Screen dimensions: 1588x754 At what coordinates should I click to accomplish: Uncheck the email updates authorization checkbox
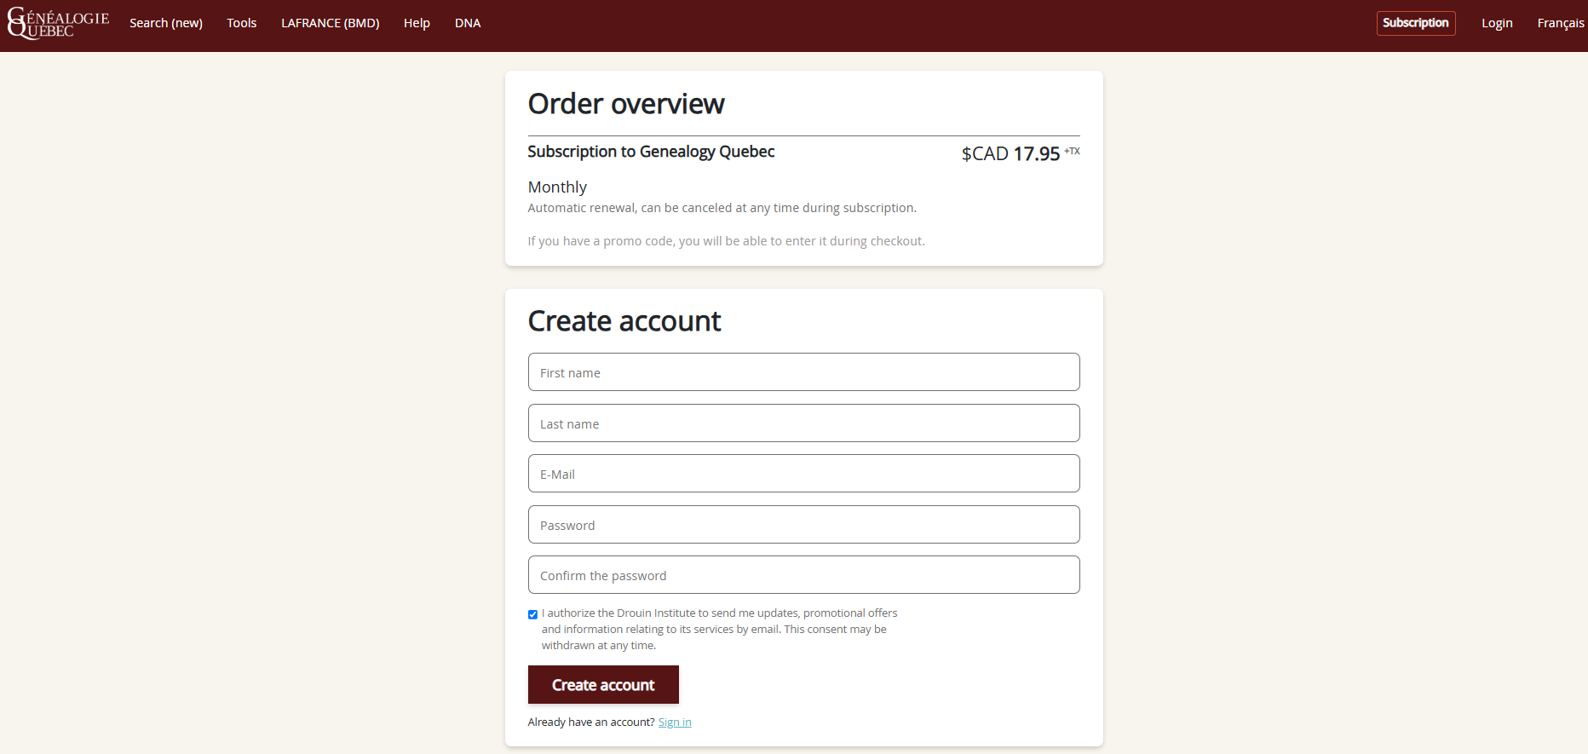(532, 614)
